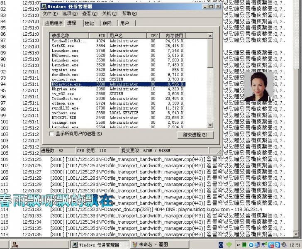Select the Dbgview.exe process row
Screen dimensions: 302x249
click(x=118, y=89)
